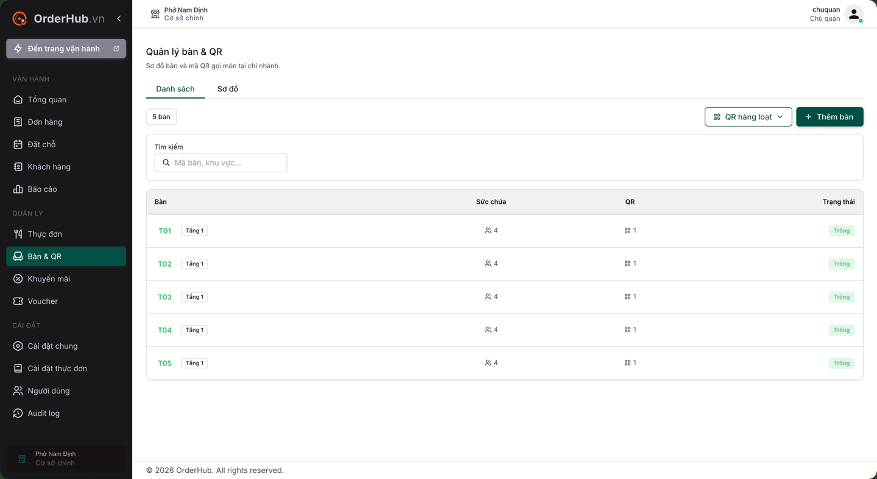Click the Trống status badge for T05
The width and height of the screenshot is (877, 479).
click(841, 363)
